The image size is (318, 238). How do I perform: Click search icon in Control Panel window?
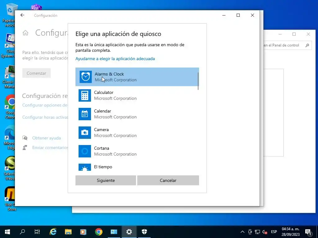click(307, 45)
